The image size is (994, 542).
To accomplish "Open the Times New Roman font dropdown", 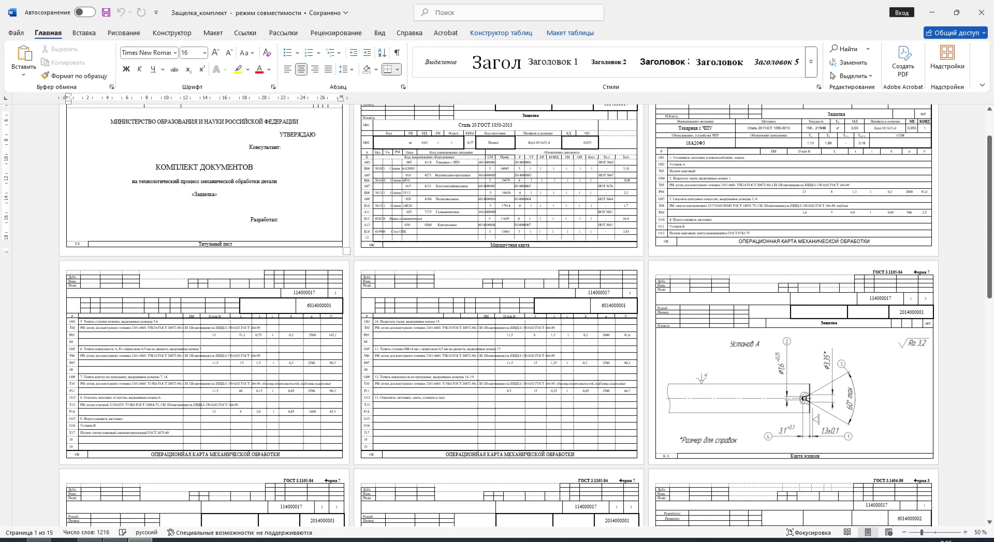I will pyautogui.click(x=149, y=53).
